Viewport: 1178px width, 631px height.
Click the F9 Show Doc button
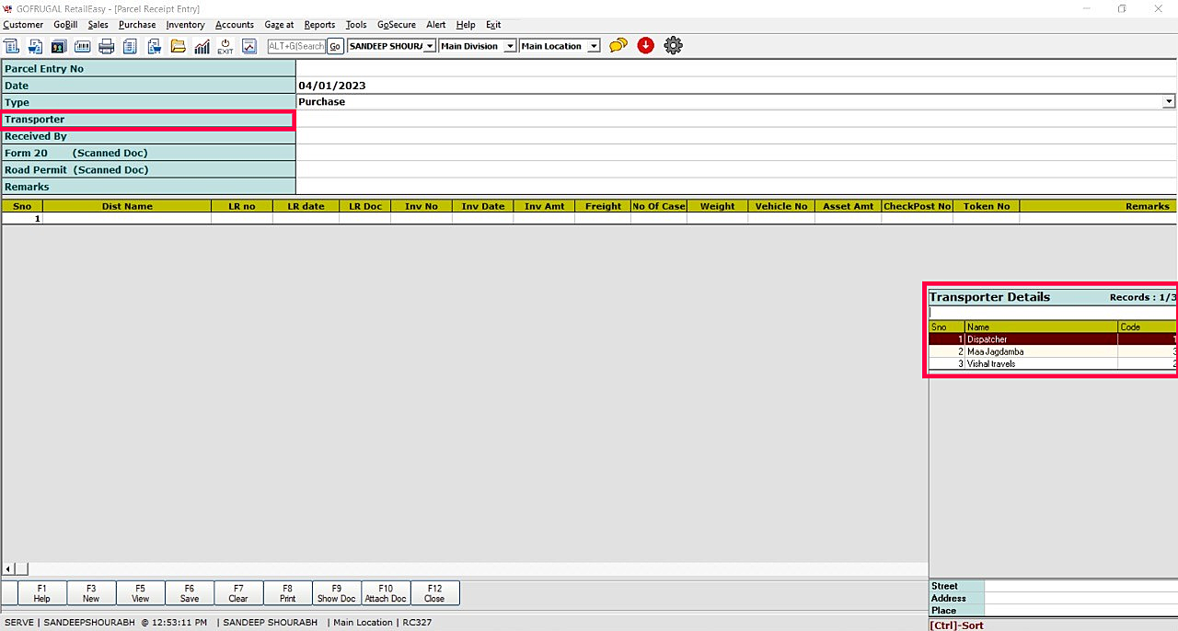click(x=336, y=593)
